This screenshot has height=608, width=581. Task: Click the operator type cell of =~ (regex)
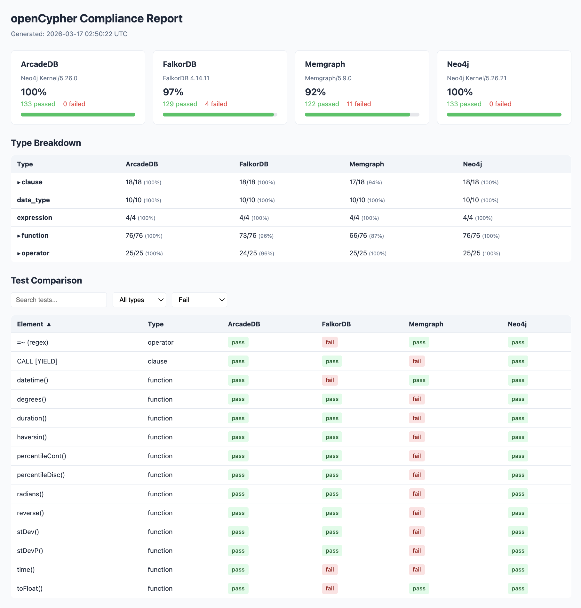(161, 342)
